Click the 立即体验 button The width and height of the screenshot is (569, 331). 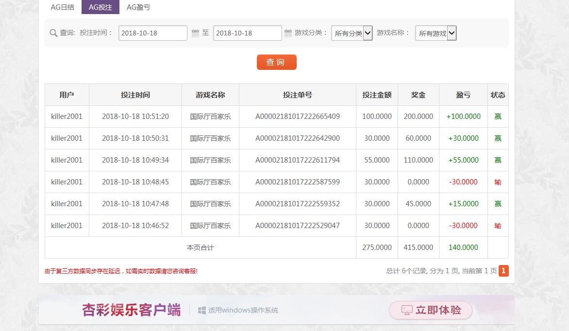(x=431, y=310)
